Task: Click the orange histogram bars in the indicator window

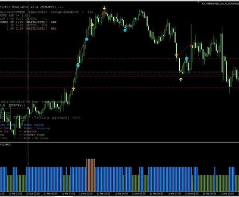Action: pyautogui.click(x=90, y=175)
